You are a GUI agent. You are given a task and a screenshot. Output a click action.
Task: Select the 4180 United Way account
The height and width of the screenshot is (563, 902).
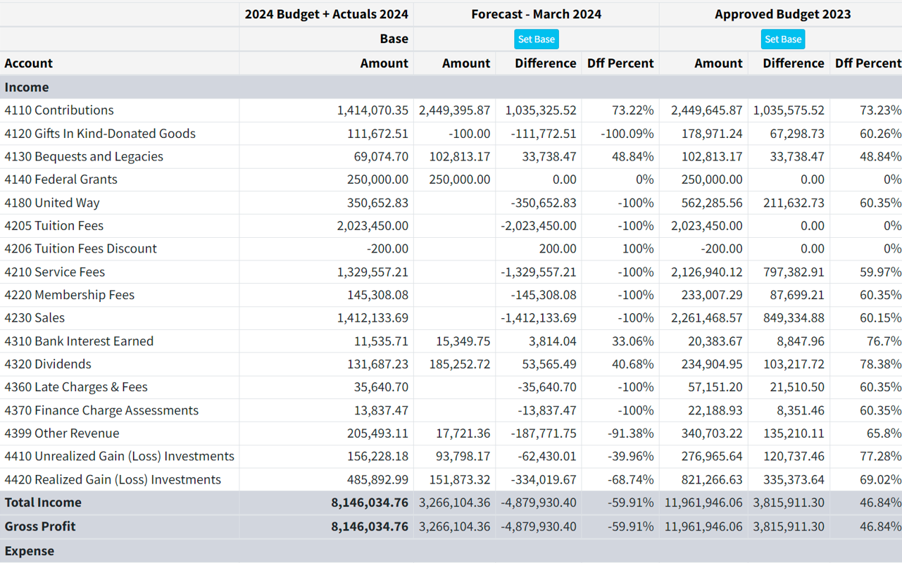52,203
